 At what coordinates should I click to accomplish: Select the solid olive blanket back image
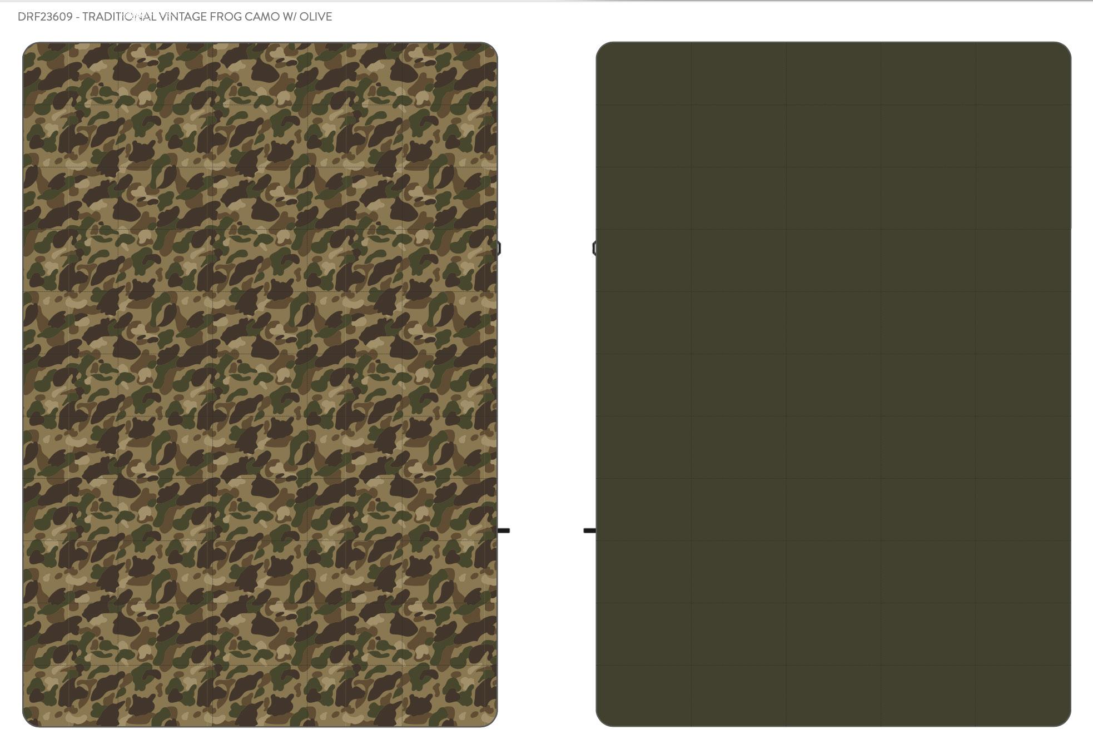point(833,384)
